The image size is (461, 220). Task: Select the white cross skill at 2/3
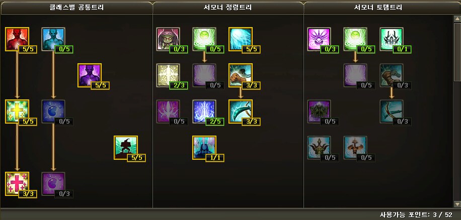point(168,75)
